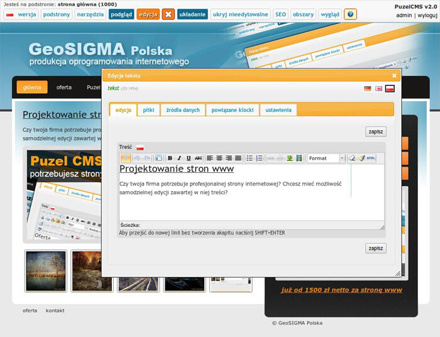Open HTML source editing icon
440x337 pixels.
pos(371,158)
